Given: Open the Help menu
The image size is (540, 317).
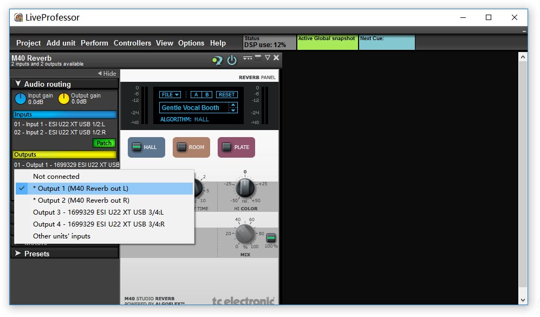Looking at the screenshot, I should [218, 43].
